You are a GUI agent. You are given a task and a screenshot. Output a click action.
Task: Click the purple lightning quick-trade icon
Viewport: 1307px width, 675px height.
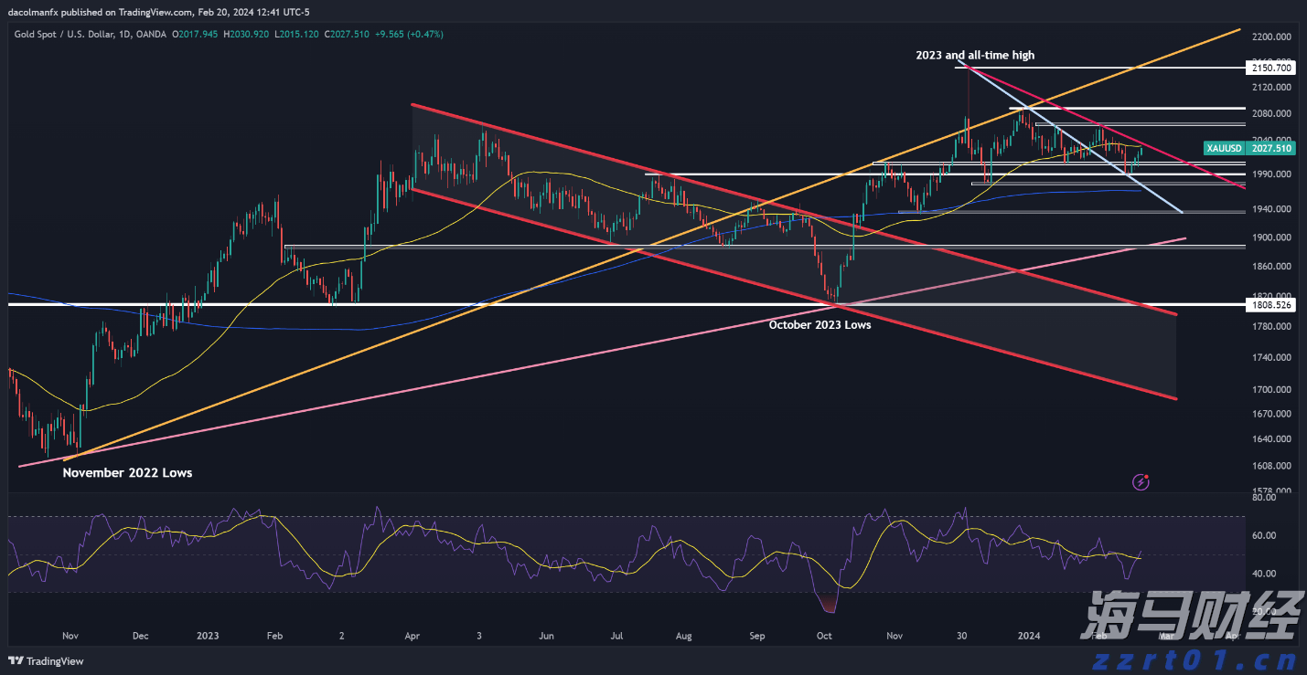[x=1140, y=481]
